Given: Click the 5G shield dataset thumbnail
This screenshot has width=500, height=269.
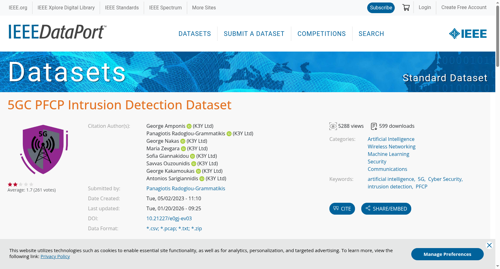Looking at the screenshot, I should click(x=44, y=149).
